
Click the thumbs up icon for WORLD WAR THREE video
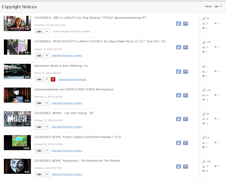click(203, 95)
